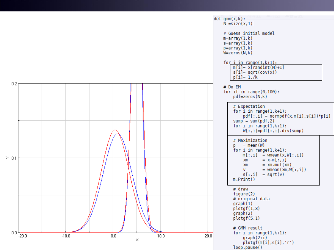The width and height of the screenshot is (334, 250).
Task: Click the X axis label below the plot
Action: 137,240
